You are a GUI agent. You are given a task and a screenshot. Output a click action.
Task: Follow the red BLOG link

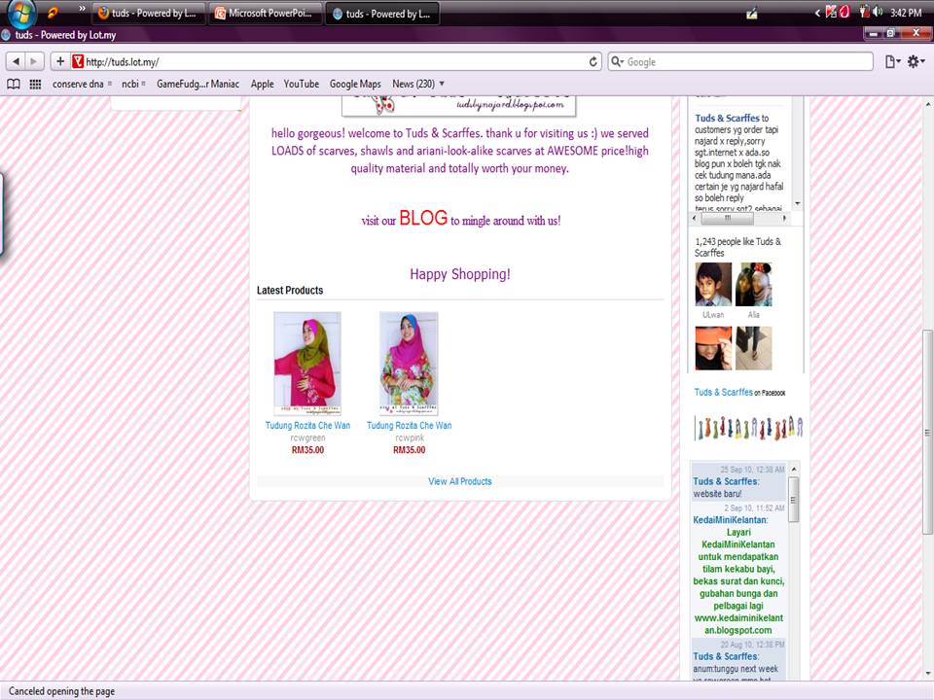pyautogui.click(x=423, y=218)
